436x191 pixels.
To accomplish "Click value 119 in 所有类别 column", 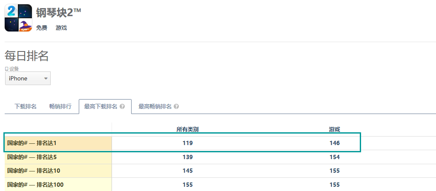I will [x=188, y=143].
